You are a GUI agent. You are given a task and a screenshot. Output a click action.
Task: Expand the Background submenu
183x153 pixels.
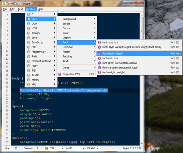tap(76, 19)
